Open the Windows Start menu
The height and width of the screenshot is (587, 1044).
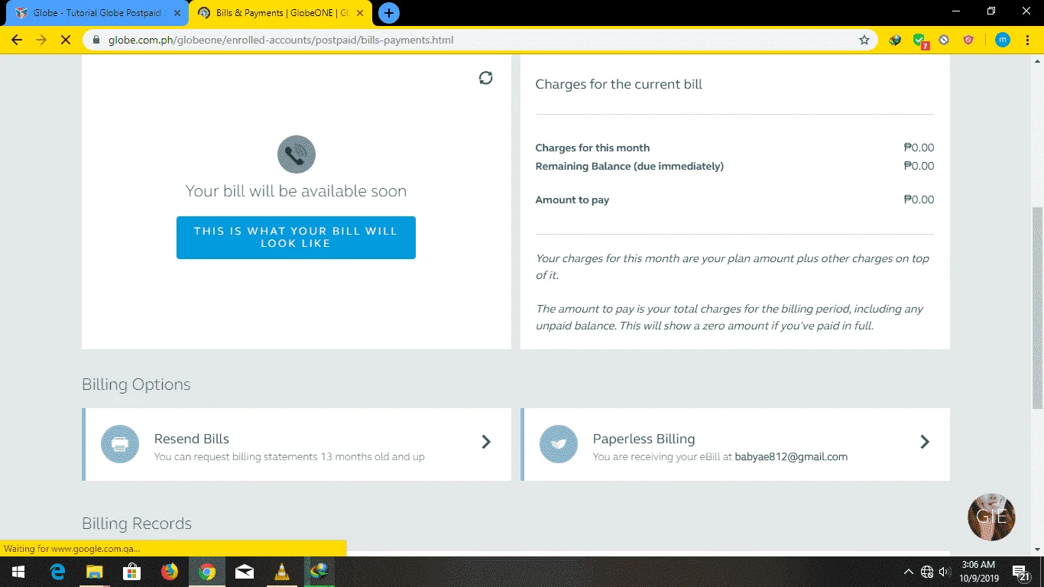click(18, 572)
